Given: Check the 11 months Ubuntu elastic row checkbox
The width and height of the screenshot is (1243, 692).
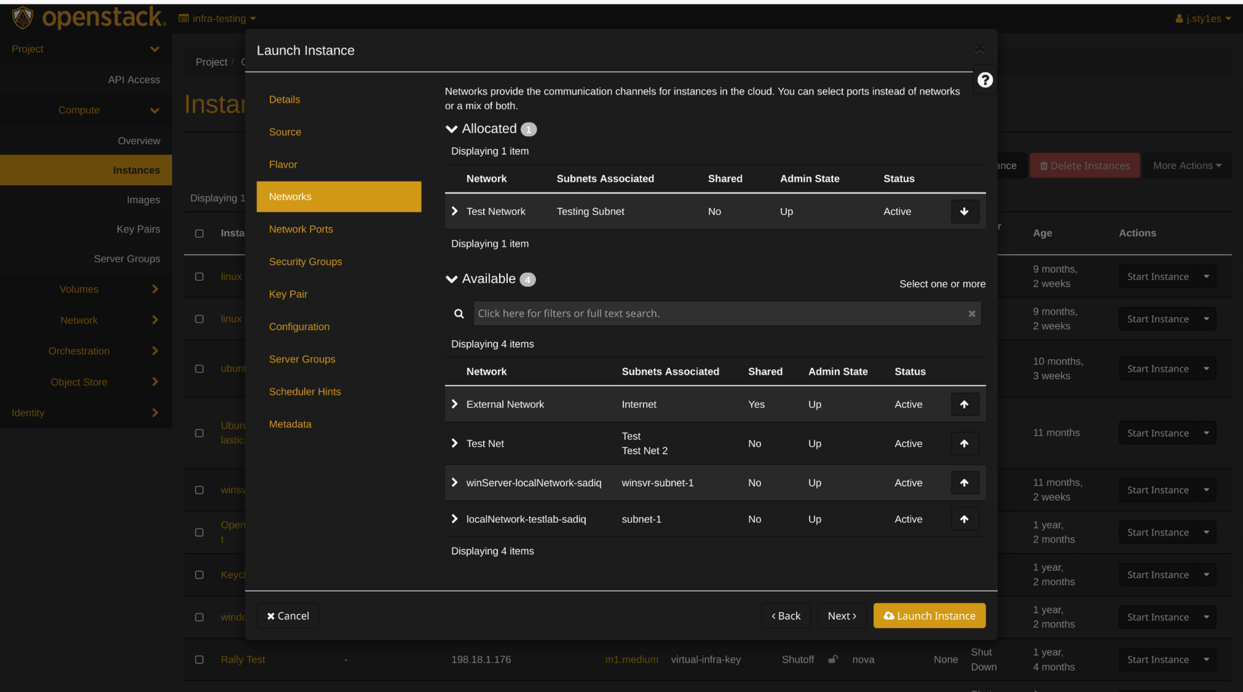Looking at the screenshot, I should pyautogui.click(x=199, y=433).
